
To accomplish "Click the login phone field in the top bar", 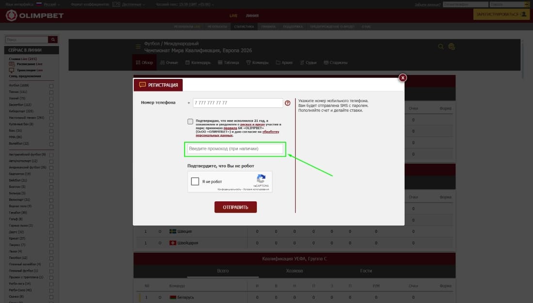I will pos(465,4).
